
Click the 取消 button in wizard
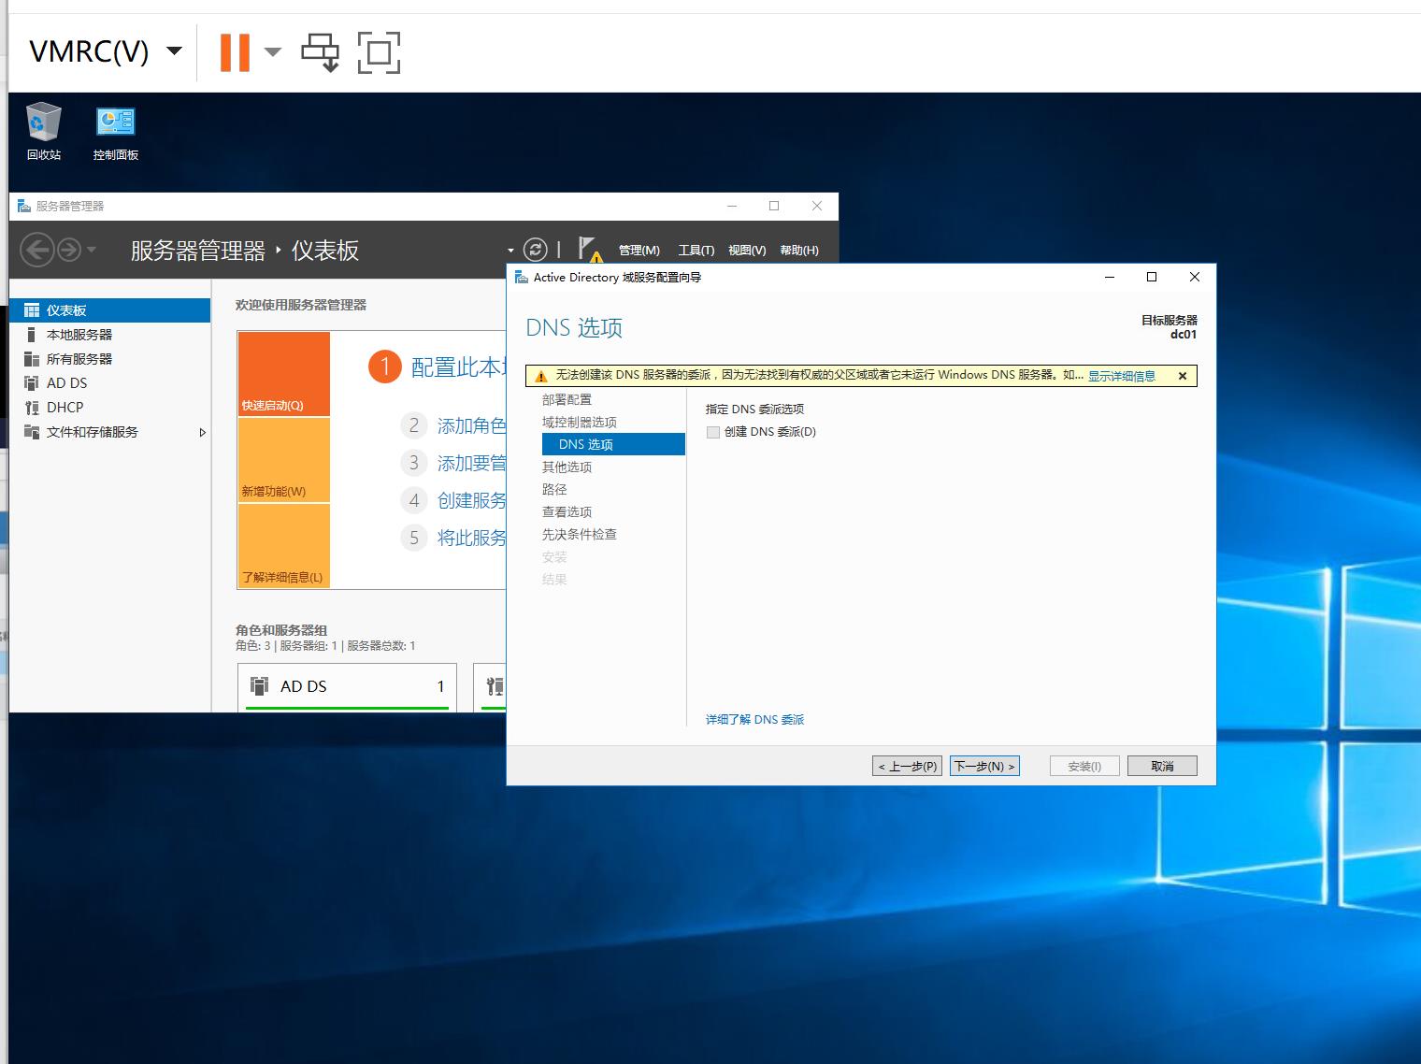(x=1162, y=766)
